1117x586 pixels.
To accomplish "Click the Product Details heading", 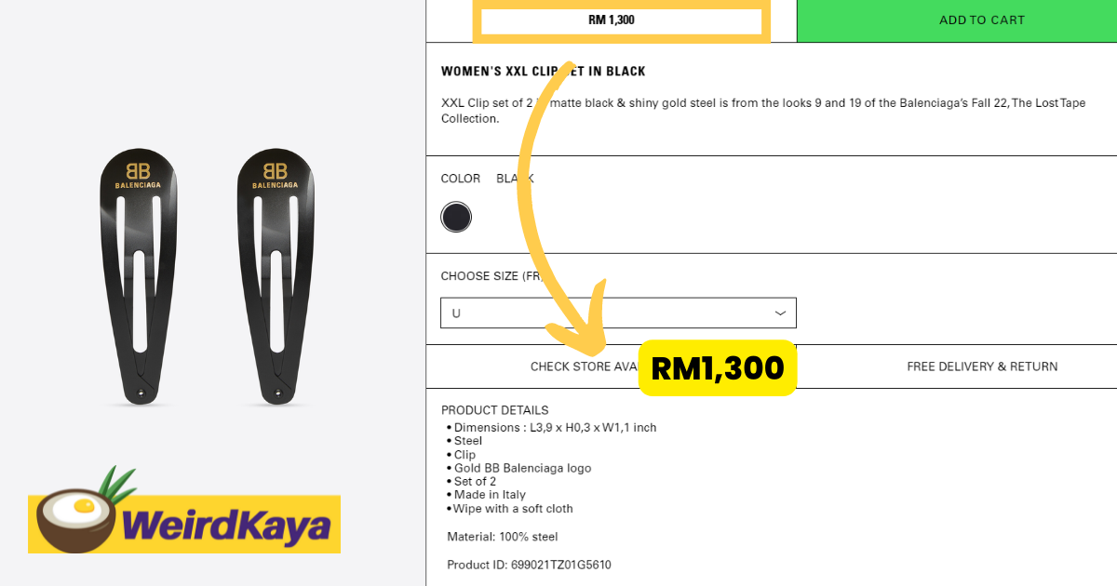I will click(494, 410).
